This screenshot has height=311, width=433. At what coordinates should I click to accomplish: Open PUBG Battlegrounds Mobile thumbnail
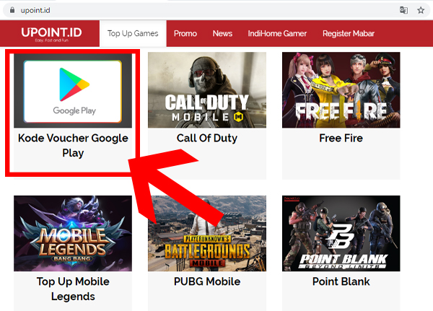(x=207, y=233)
